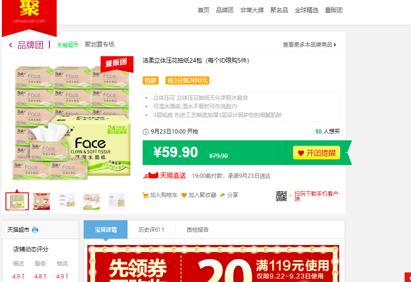Click the crossed-out ¥79.90 original price
The width and height of the screenshot is (411, 282).
pos(218,156)
